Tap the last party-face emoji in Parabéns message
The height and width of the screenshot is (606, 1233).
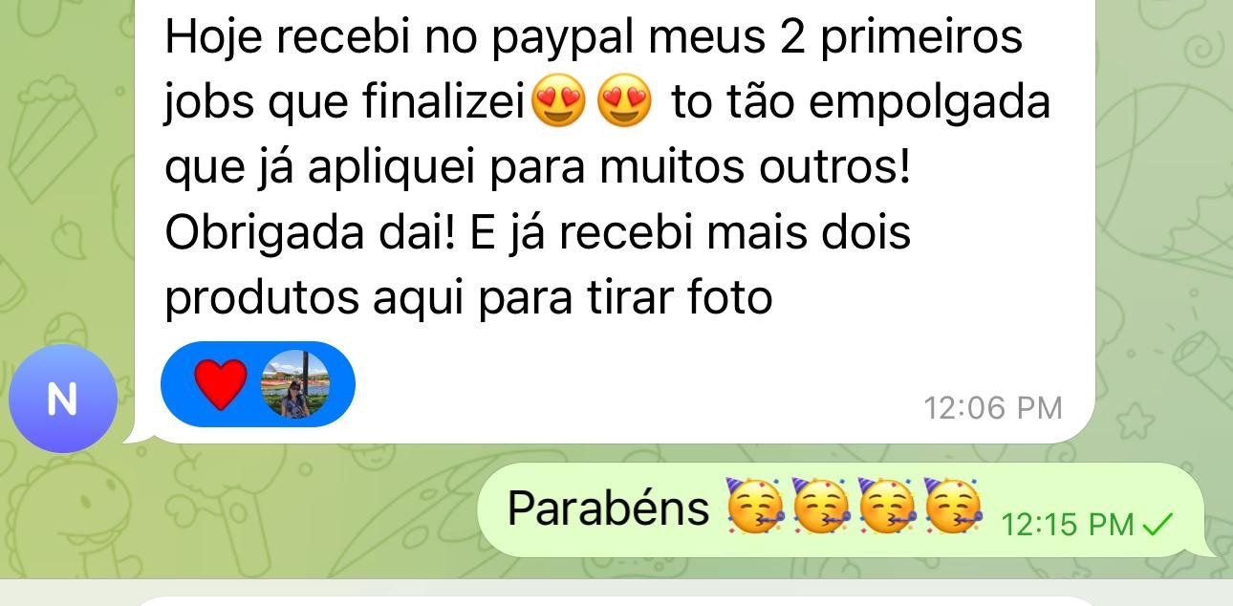[x=954, y=508]
